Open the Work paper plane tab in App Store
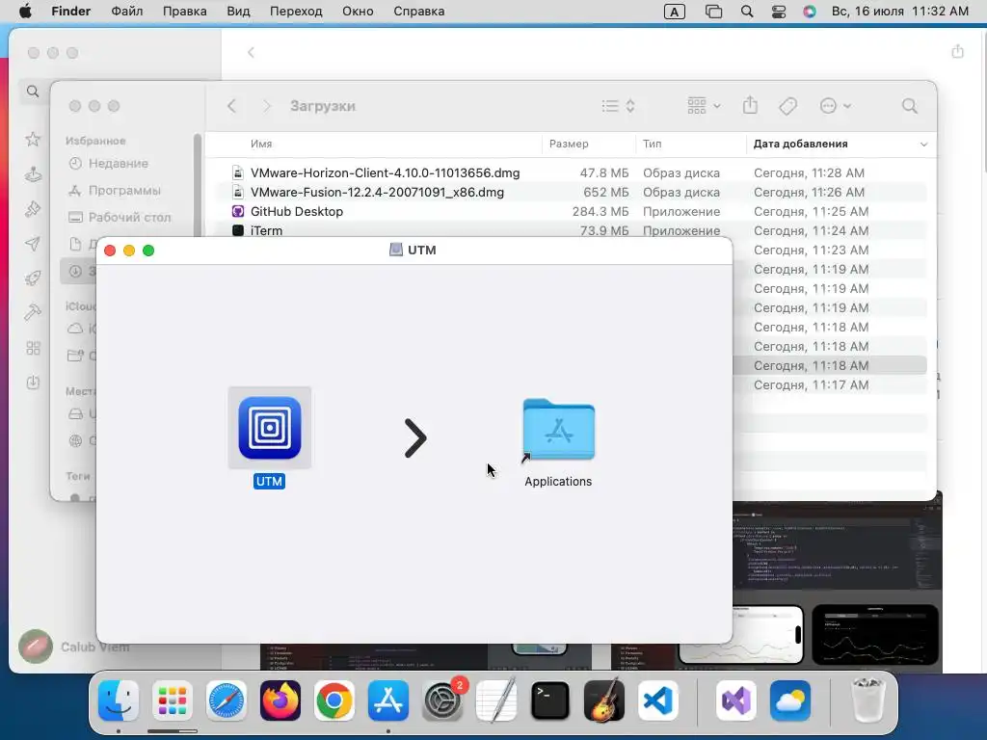 tap(33, 244)
